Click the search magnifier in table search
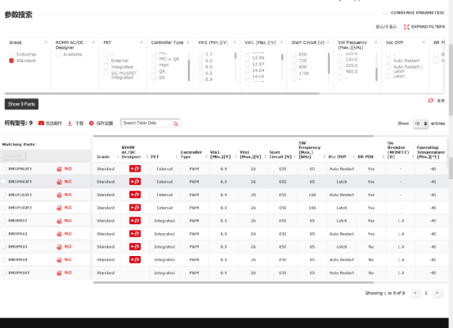 176,124
